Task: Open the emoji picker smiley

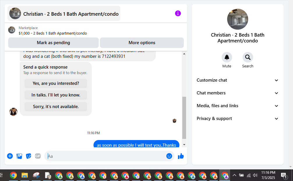Action: pyautogui.click(x=169, y=156)
